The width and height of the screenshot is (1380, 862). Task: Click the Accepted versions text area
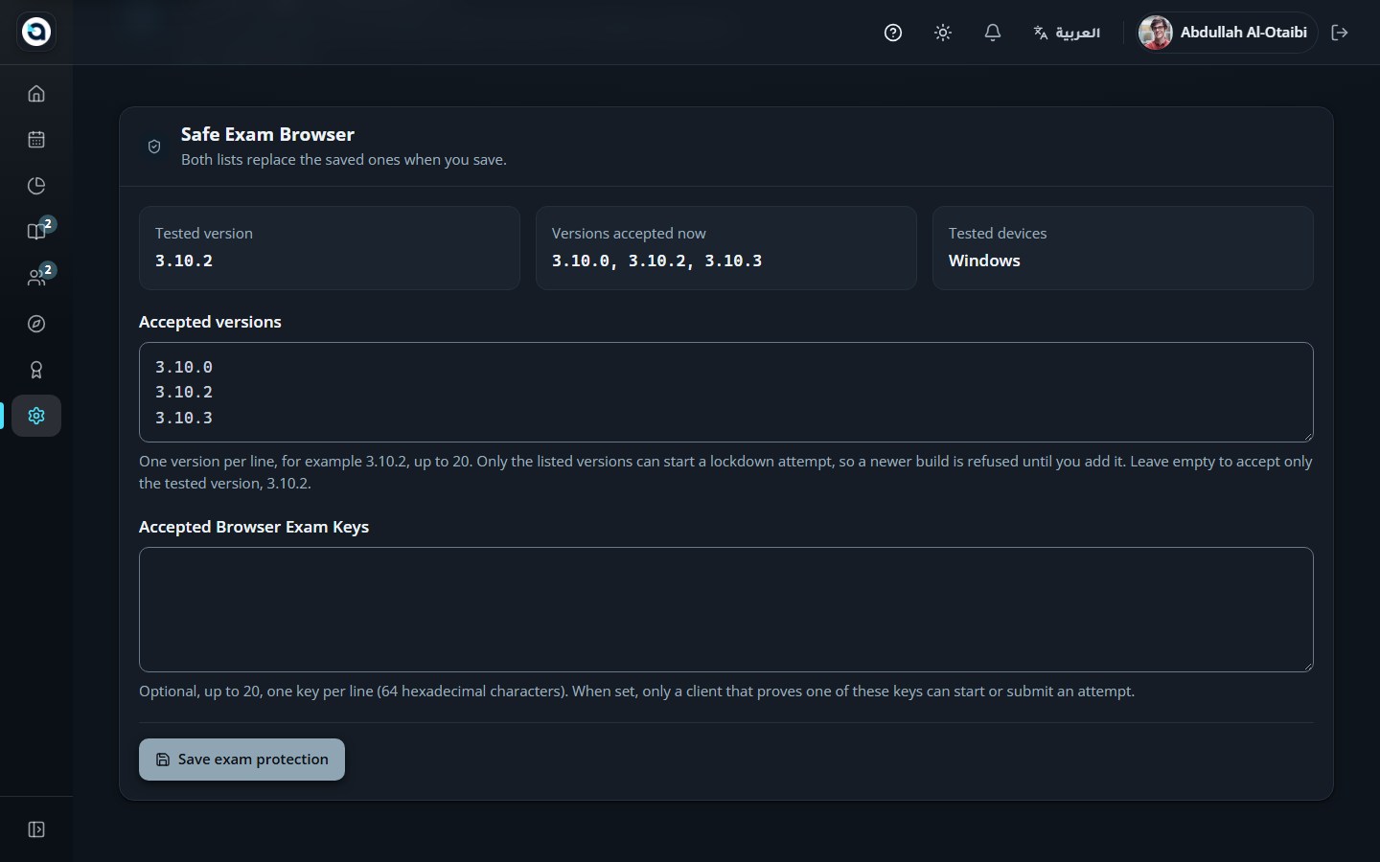pos(726,393)
